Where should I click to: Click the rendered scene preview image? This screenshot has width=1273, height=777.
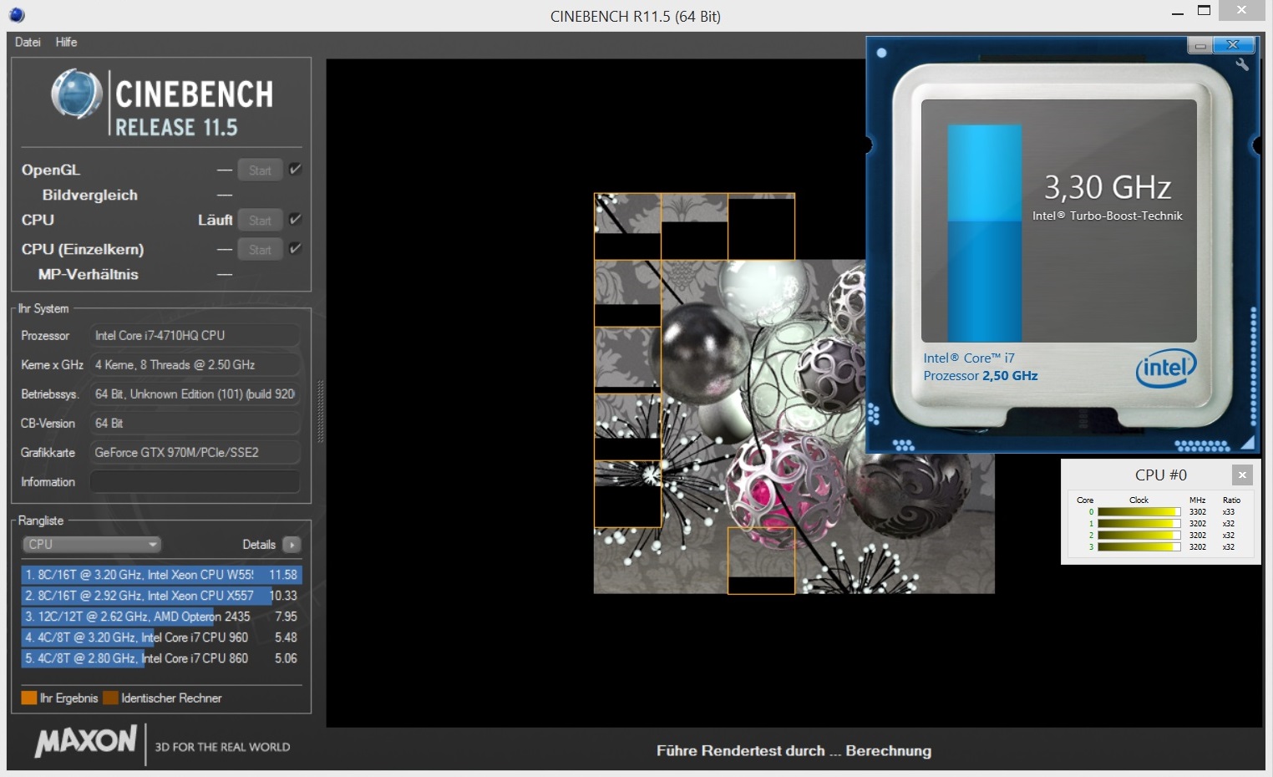[x=794, y=394]
